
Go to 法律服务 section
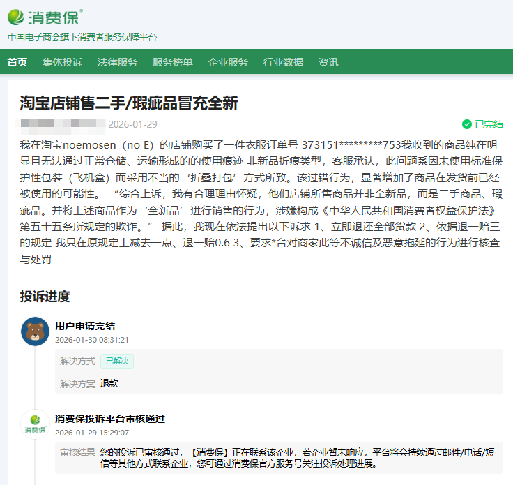tap(117, 62)
